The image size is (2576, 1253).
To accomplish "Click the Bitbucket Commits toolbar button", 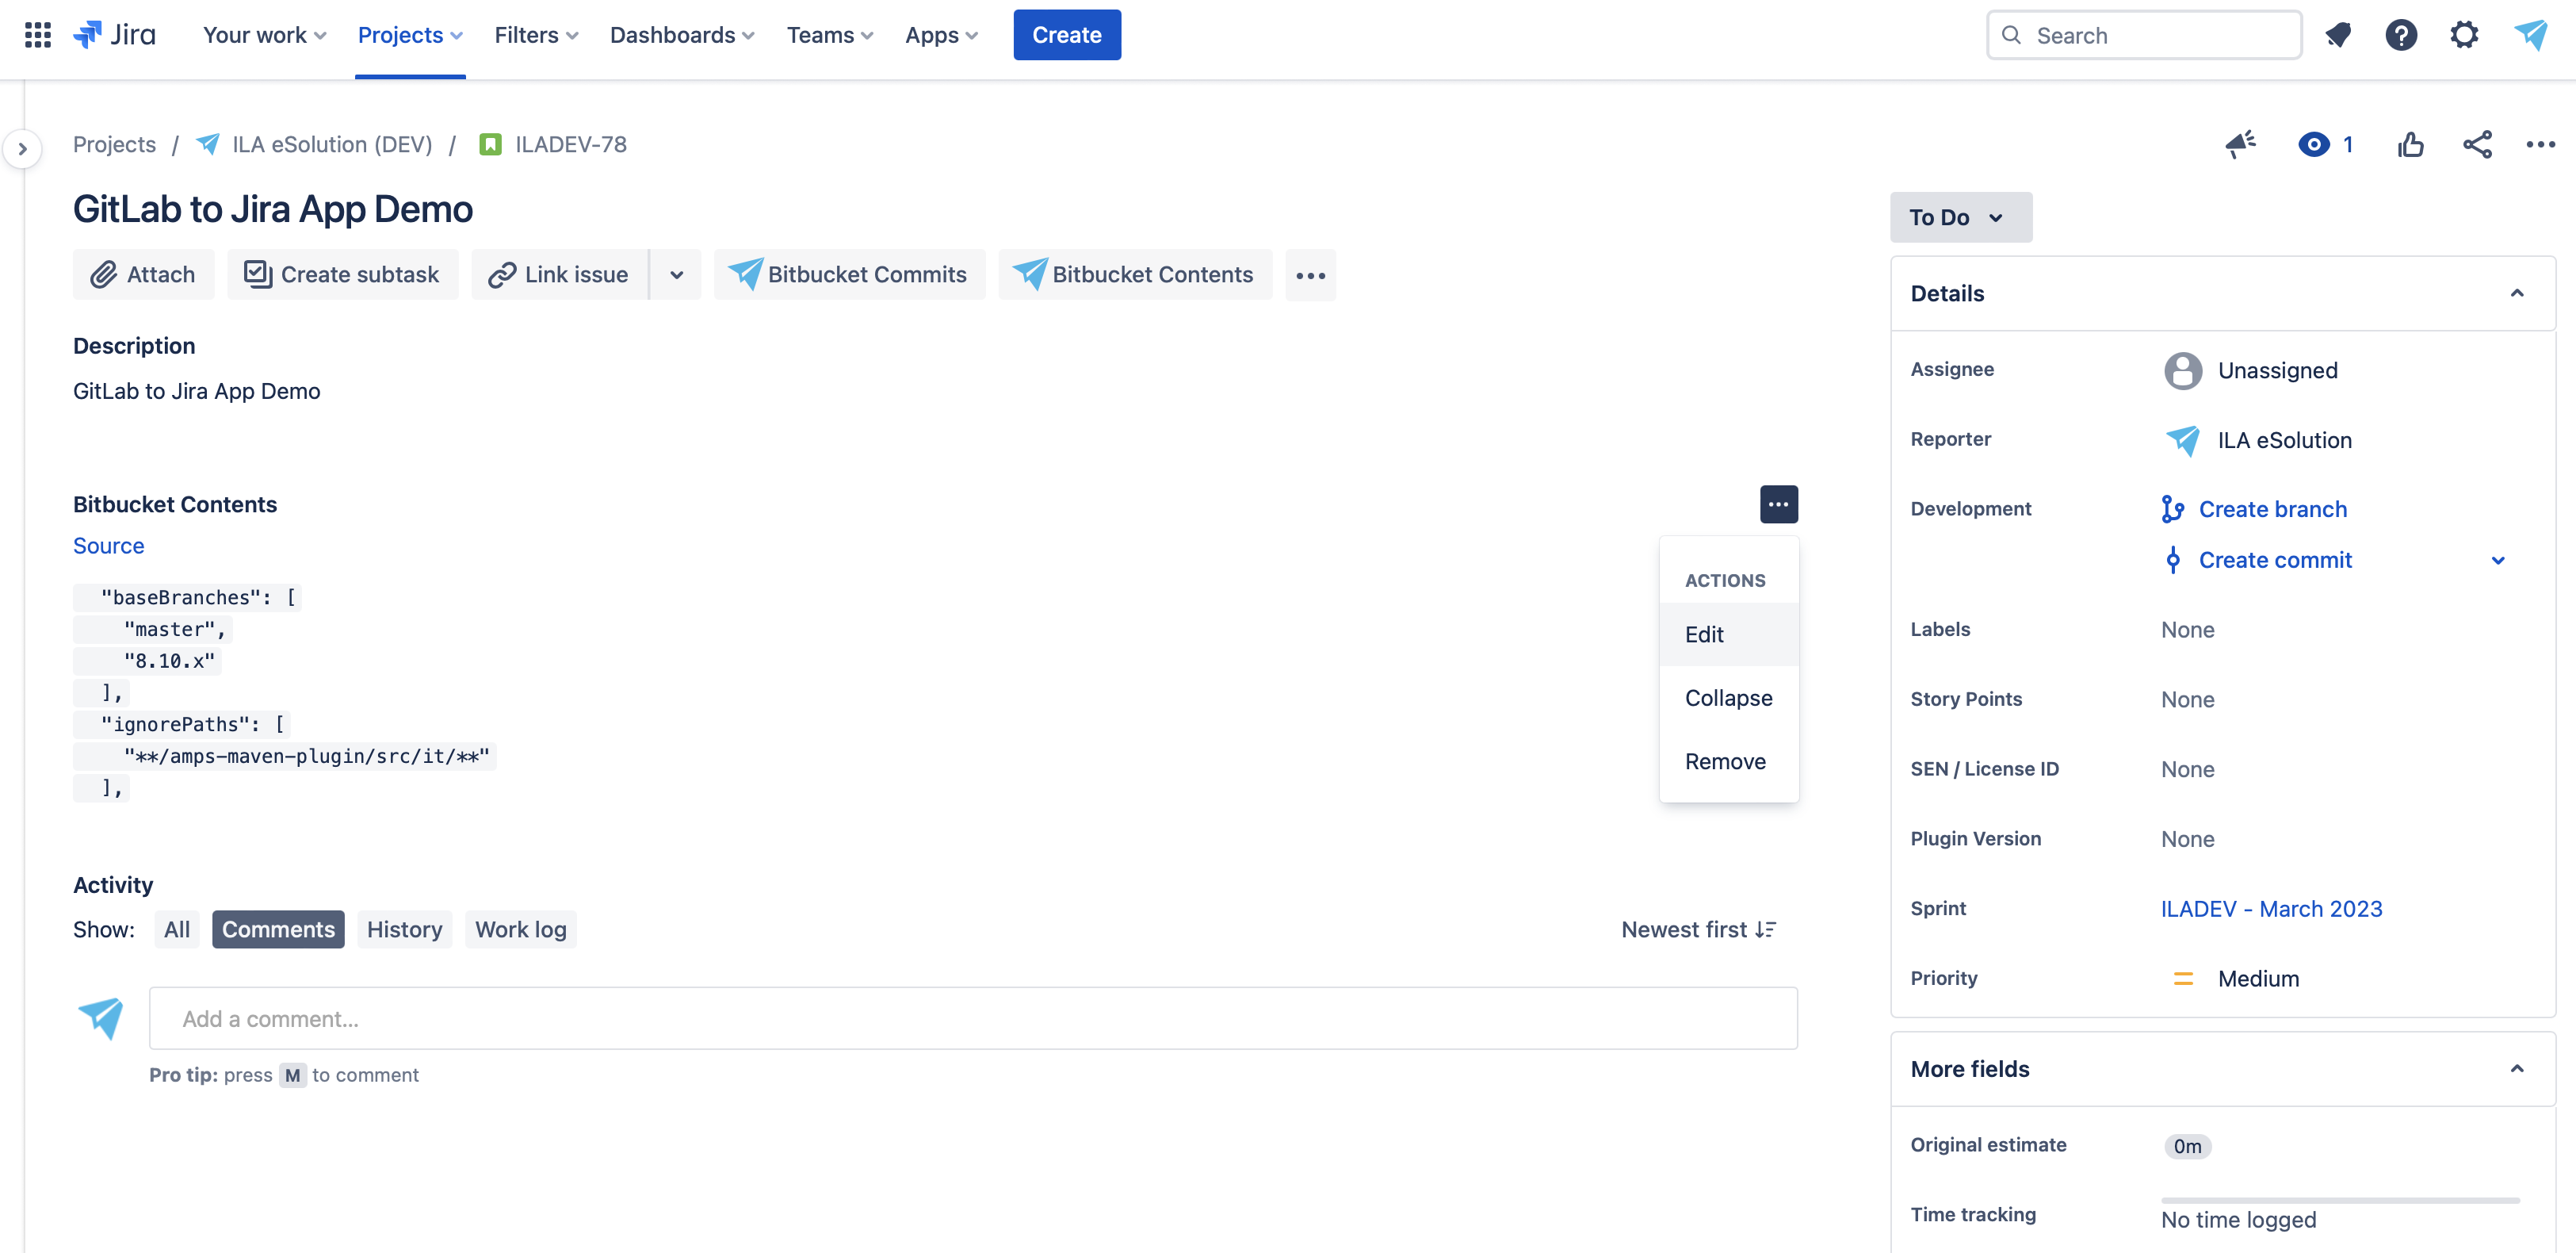I will coord(849,274).
